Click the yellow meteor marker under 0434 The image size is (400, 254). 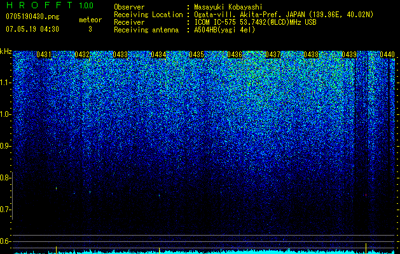(x=159, y=250)
